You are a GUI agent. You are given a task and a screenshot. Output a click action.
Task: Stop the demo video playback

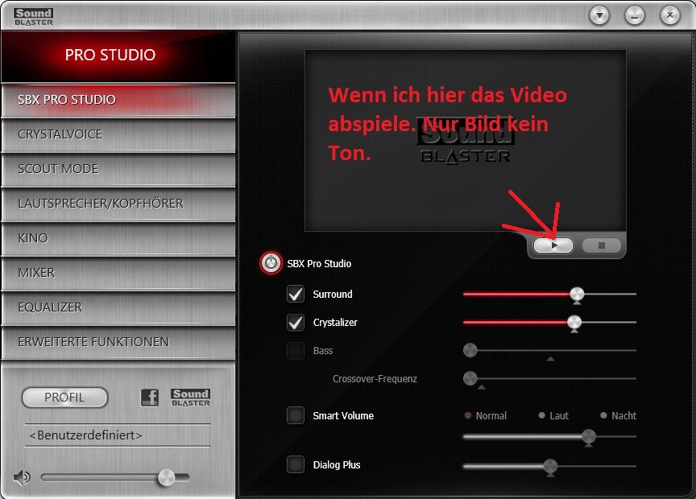602,245
